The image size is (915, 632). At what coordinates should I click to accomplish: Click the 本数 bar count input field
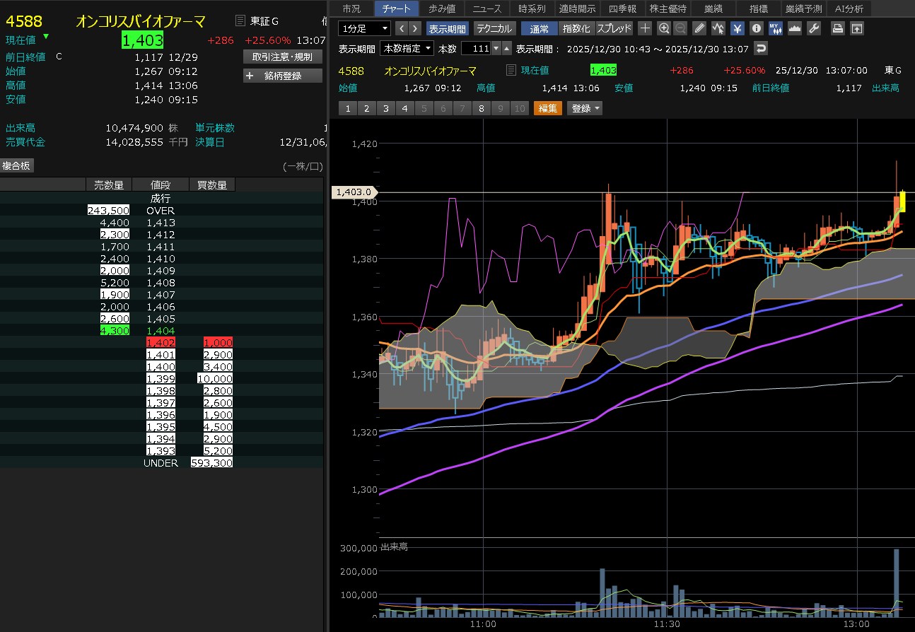coord(475,49)
